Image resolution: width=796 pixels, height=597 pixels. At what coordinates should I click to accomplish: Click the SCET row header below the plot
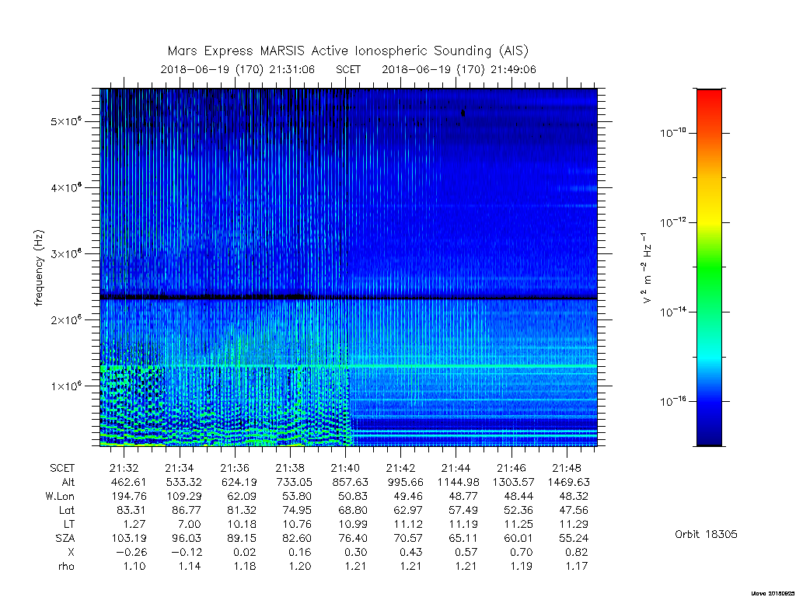click(62, 468)
